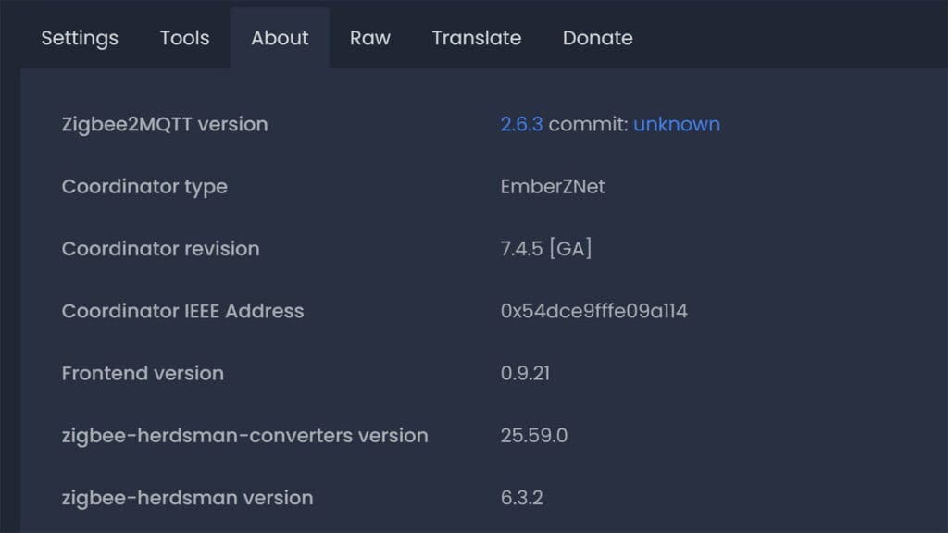Select the About tab
Viewport: 948px width, 533px height.
point(280,38)
